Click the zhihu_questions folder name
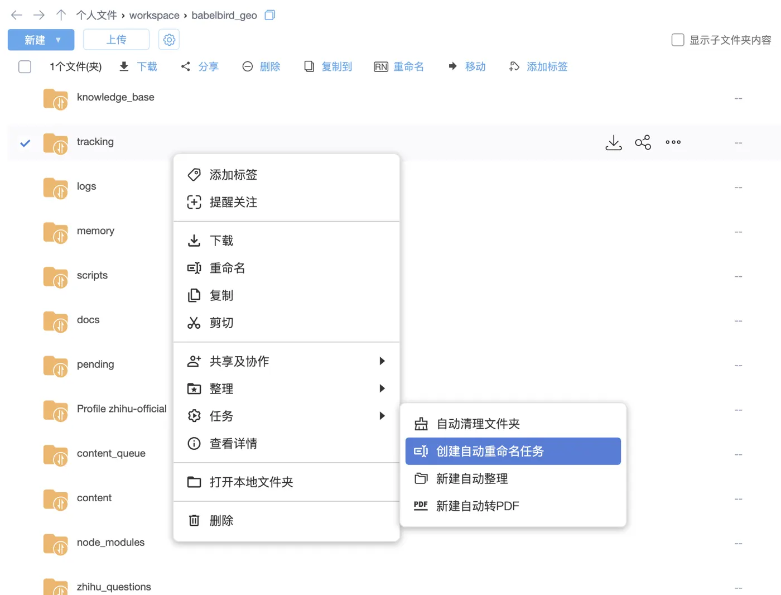781x595 pixels. tap(114, 587)
